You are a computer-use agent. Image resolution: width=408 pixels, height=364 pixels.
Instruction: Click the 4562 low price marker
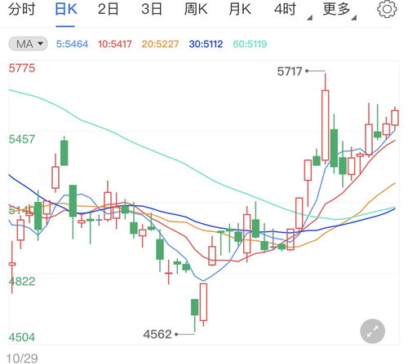coord(157,334)
